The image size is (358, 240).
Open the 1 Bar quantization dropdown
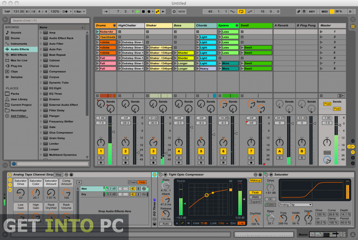click(x=79, y=12)
